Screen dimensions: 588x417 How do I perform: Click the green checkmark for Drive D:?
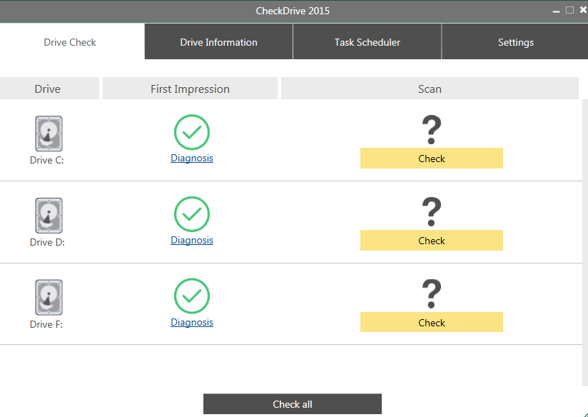192,214
